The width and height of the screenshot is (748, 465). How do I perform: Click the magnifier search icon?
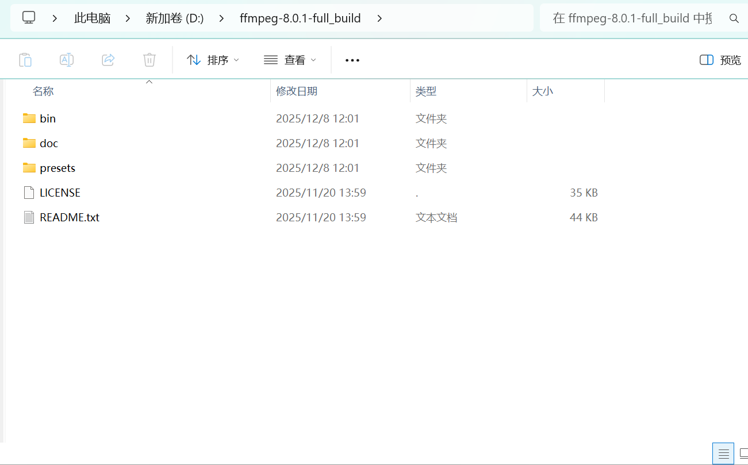click(x=734, y=18)
